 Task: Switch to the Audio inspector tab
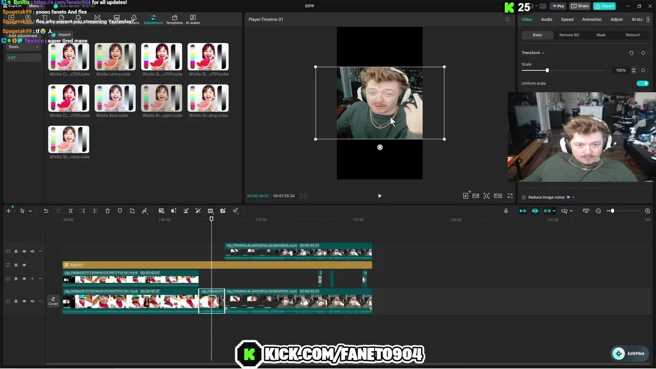coord(547,19)
